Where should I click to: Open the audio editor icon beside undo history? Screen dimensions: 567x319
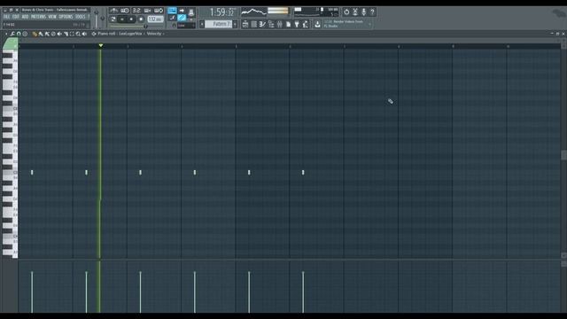(x=354, y=12)
